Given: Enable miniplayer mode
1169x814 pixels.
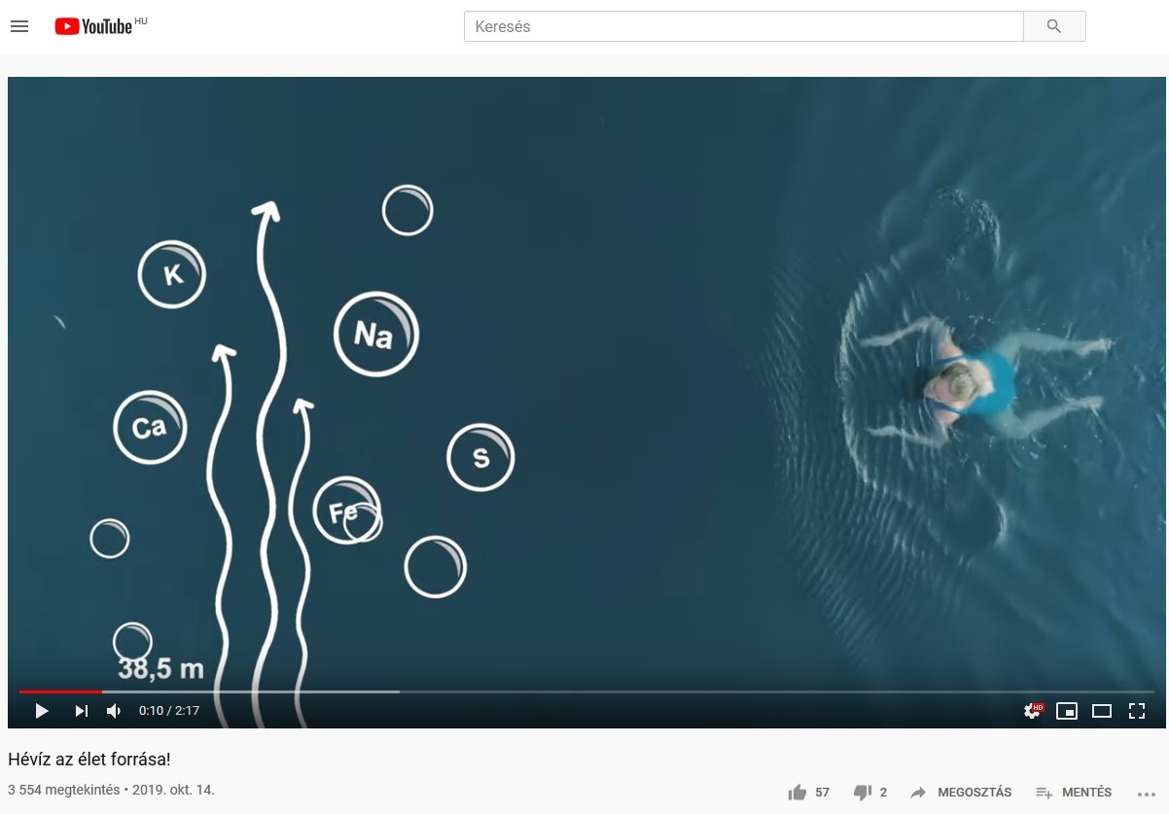Looking at the screenshot, I should point(1067,711).
